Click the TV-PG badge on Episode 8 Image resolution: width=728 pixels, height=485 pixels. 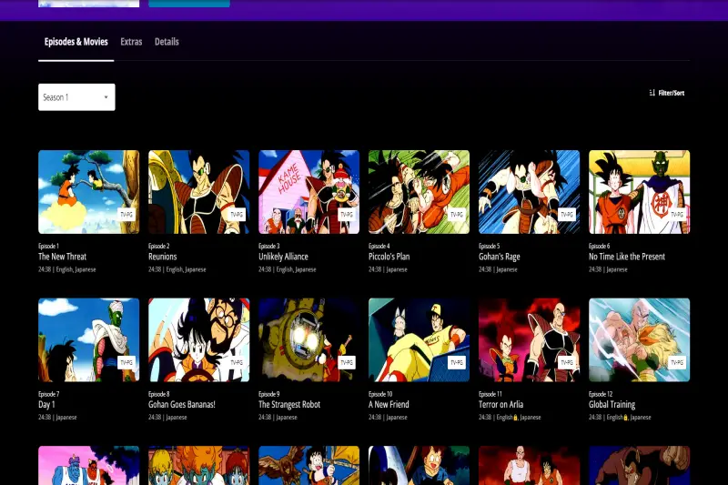237,362
